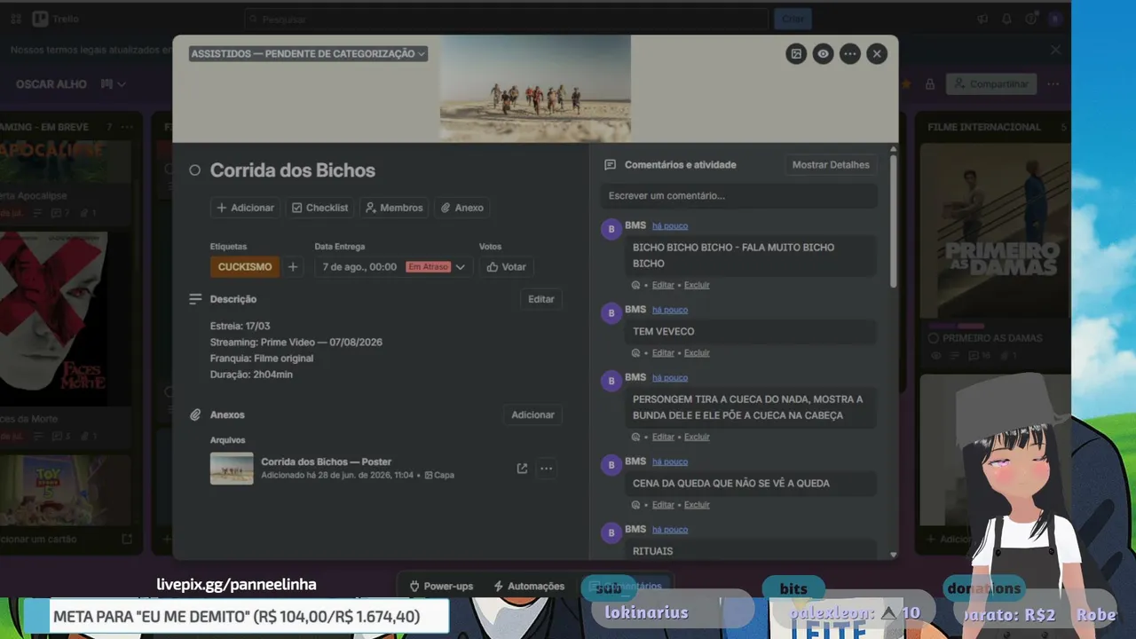Edit the CENA DA QUEDA comment

pos(663,504)
